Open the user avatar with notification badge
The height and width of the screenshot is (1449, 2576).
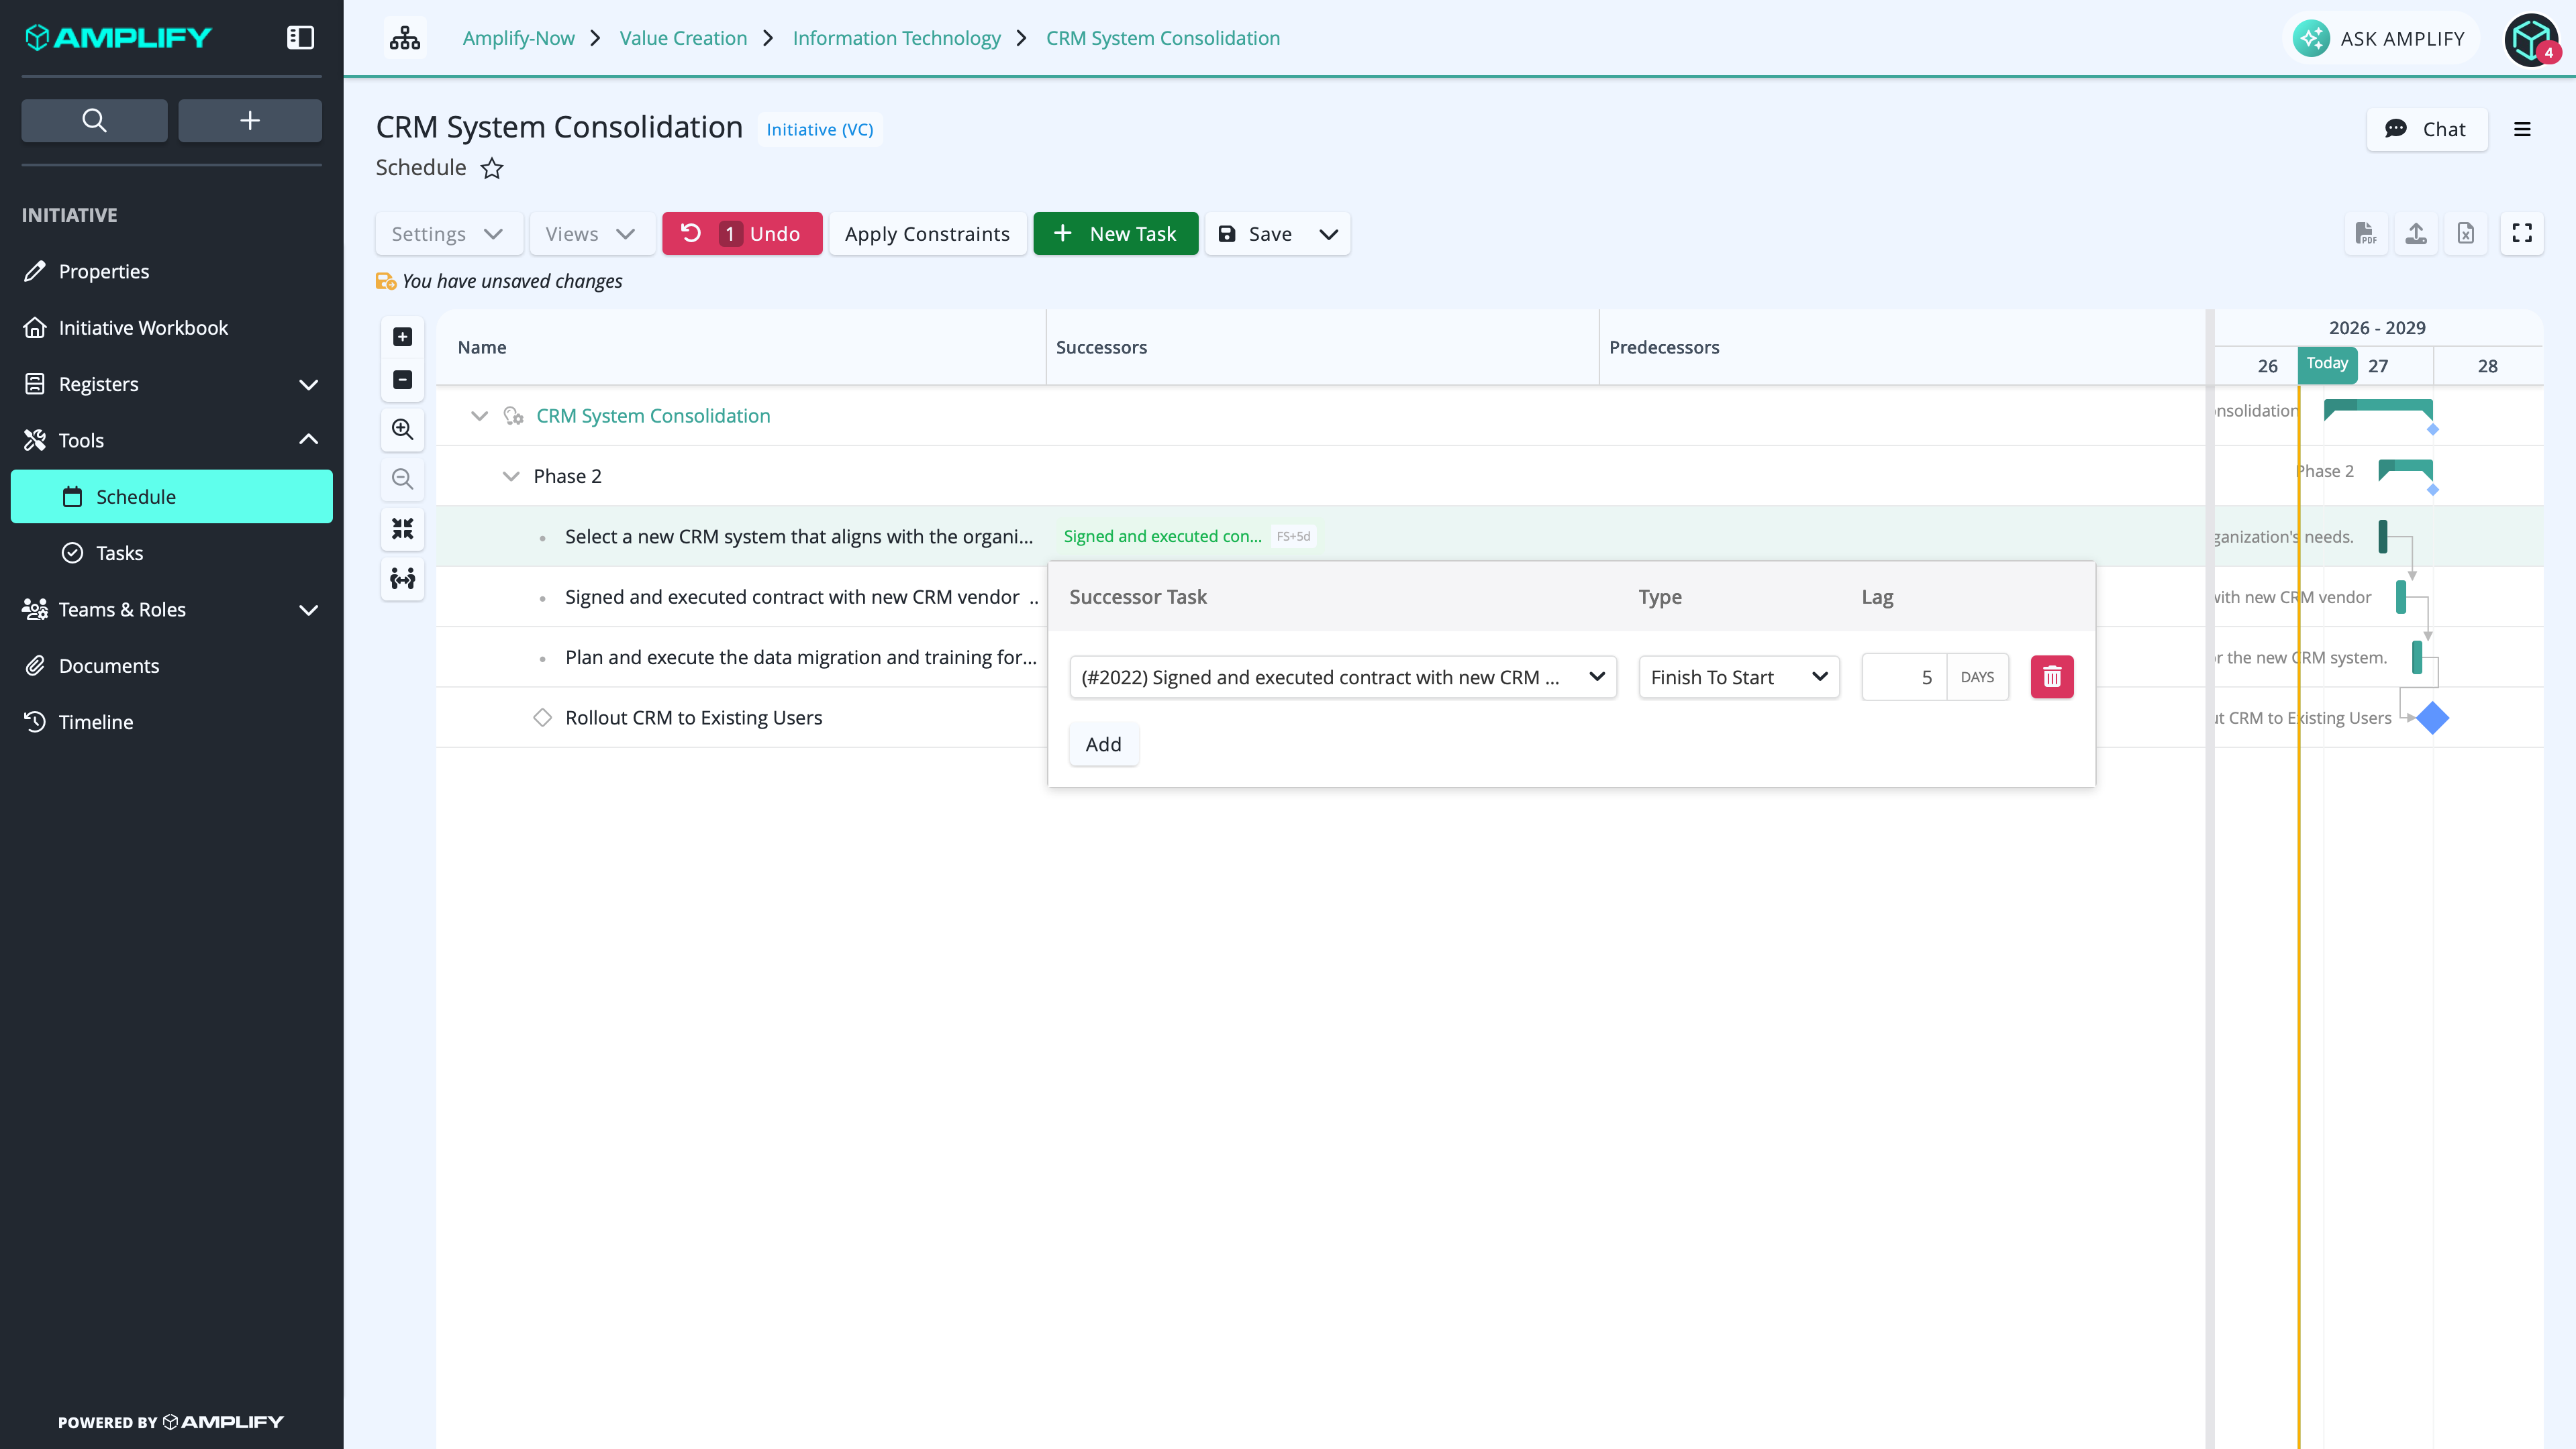[x=2532, y=39]
